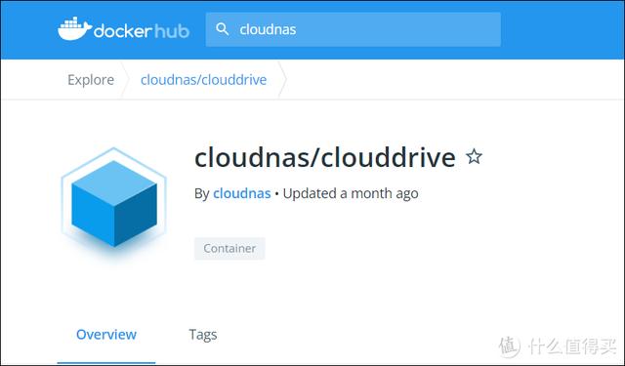The height and width of the screenshot is (366, 625).
Task: Click the blue cube repository image
Action: click(114, 203)
